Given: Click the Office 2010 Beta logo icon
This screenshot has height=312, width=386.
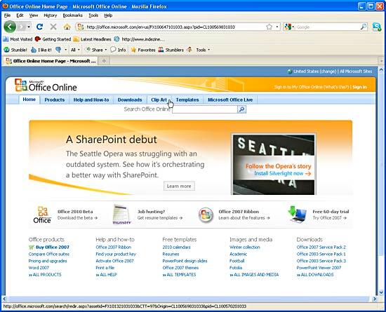Looking at the screenshot, I should coord(42,215).
